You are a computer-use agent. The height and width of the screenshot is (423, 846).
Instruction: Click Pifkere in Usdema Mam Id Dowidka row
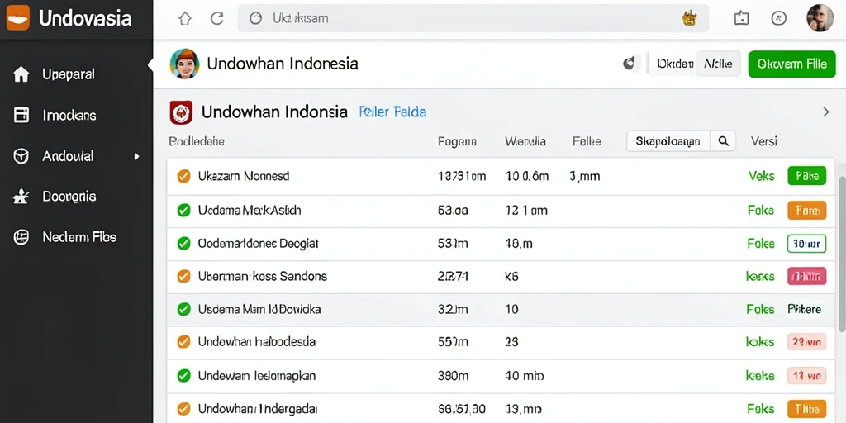click(805, 309)
